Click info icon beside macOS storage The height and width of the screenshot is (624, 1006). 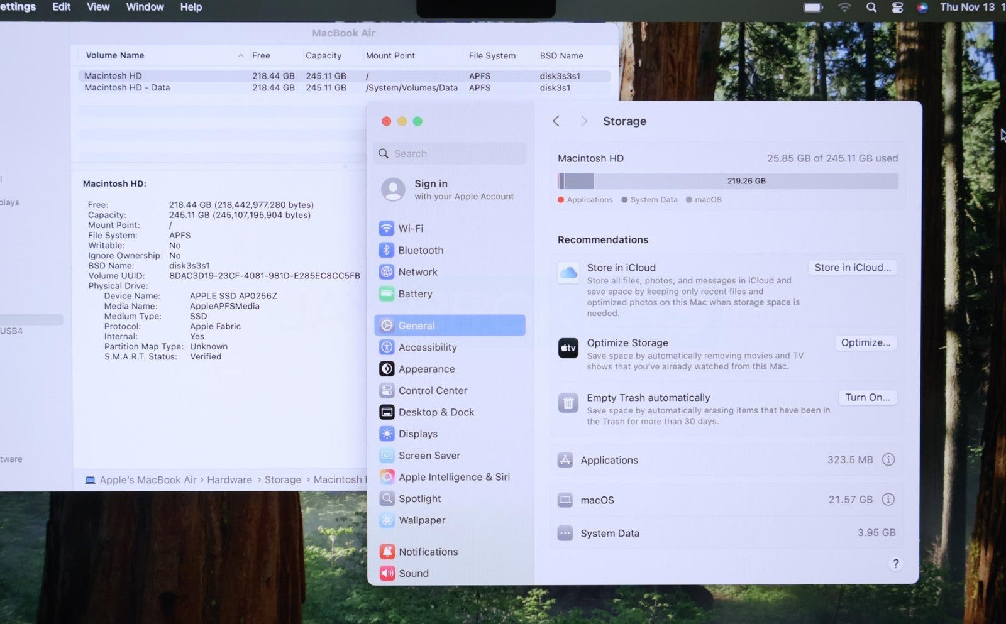[x=888, y=500]
